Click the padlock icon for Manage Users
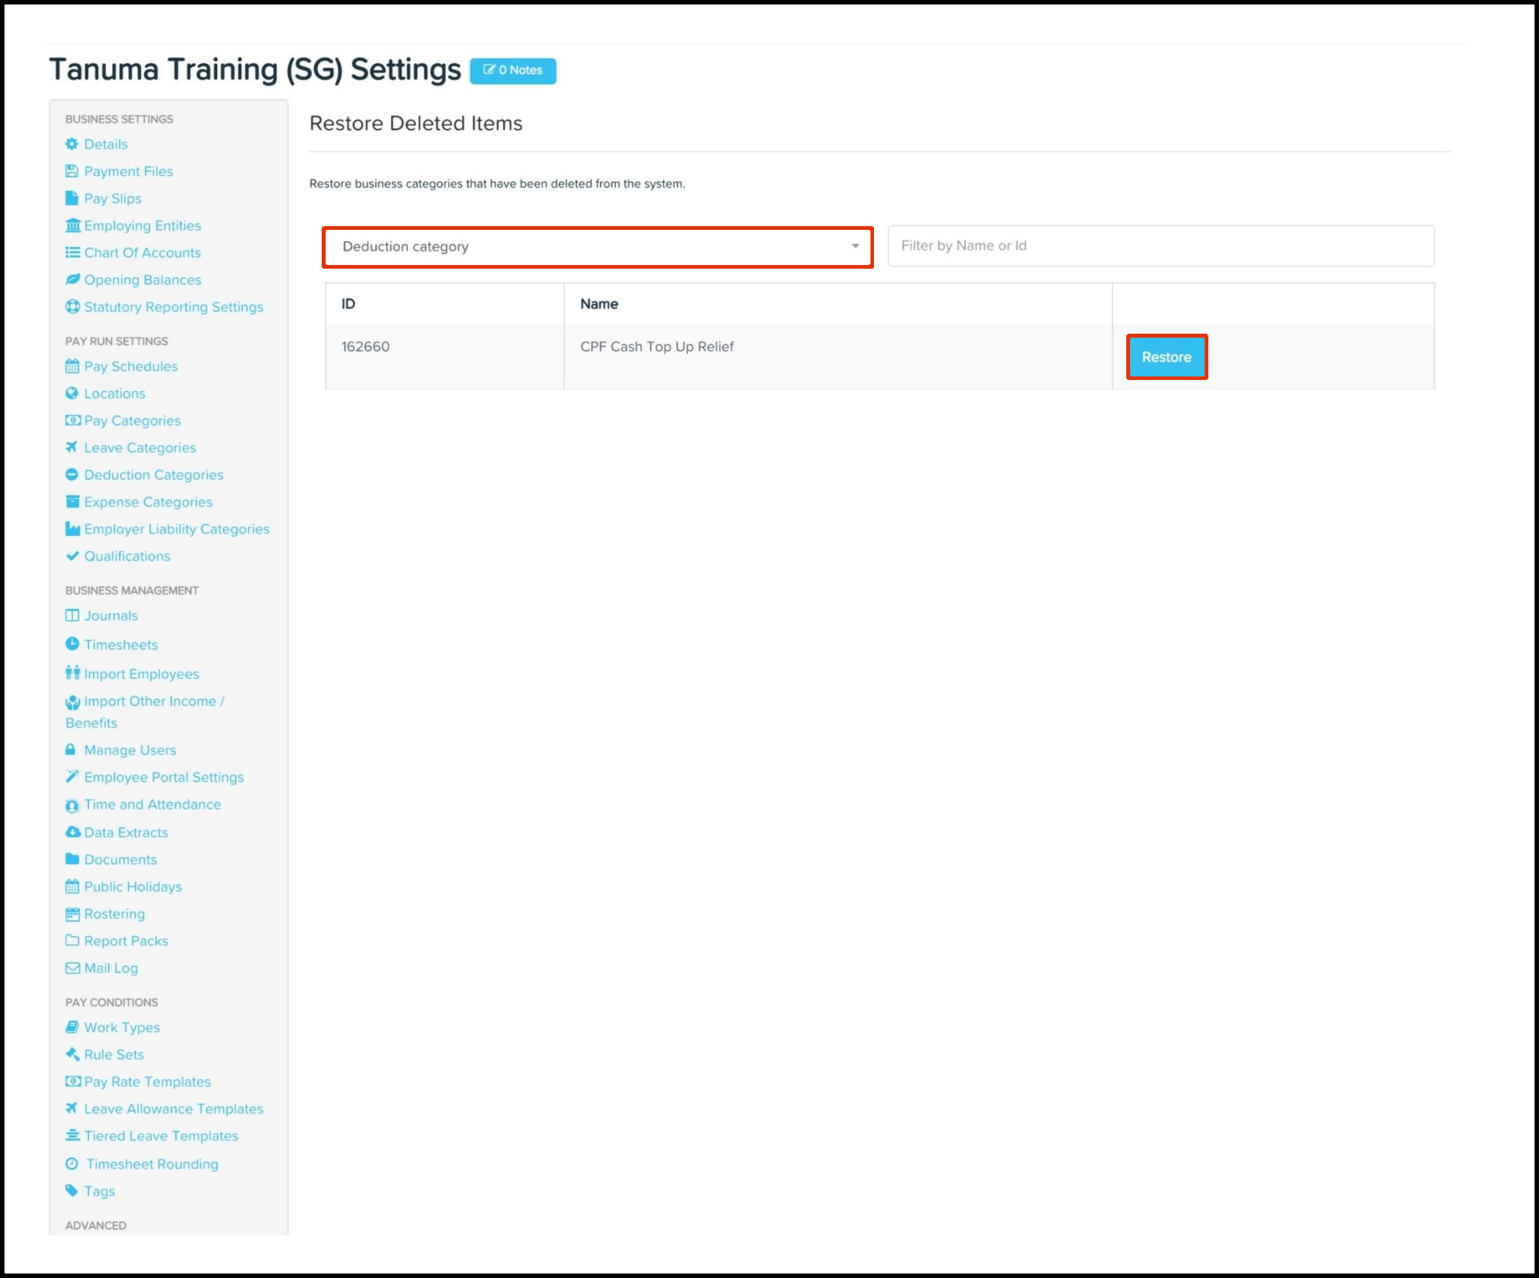1539x1278 pixels. (71, 749)
